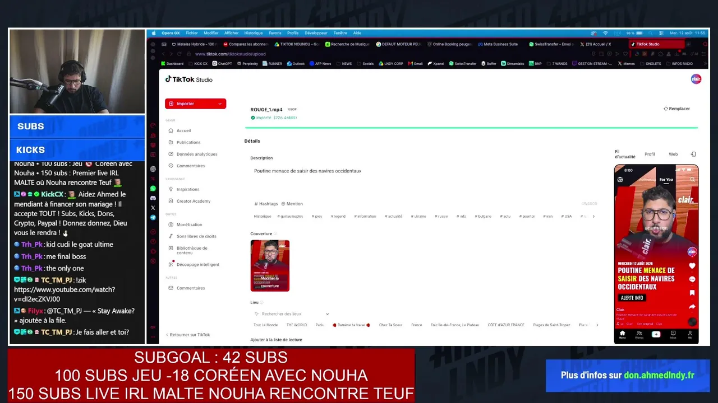The width and height of the screenshot is (718, 403).
Task: Select the Paris location suggestion
Action: tap(319, 325)
